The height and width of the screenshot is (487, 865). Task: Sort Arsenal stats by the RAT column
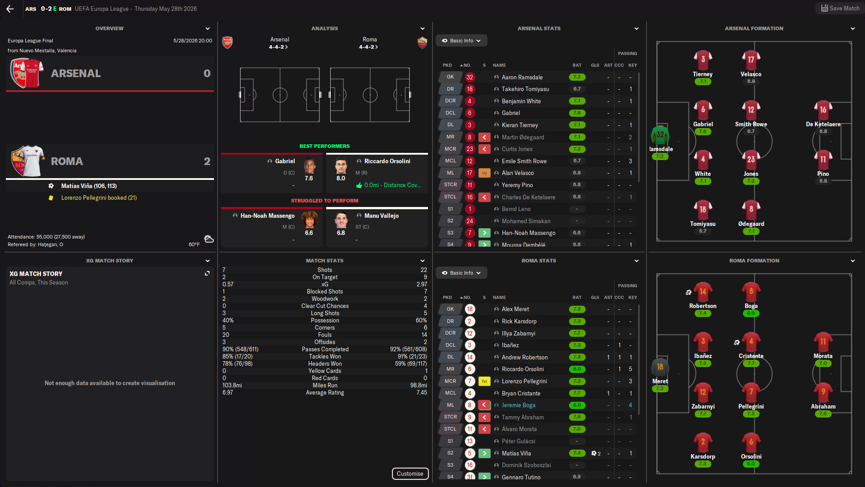pos(577,65)
